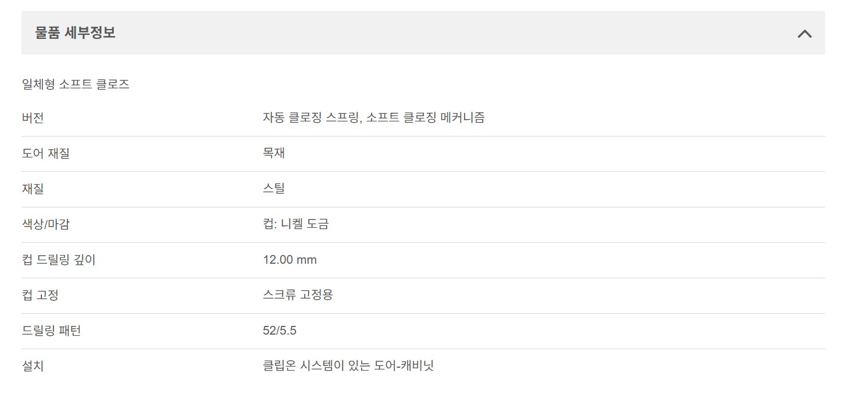Click the 컵 드릴링 깊이 label

click(x=58, y=260)
